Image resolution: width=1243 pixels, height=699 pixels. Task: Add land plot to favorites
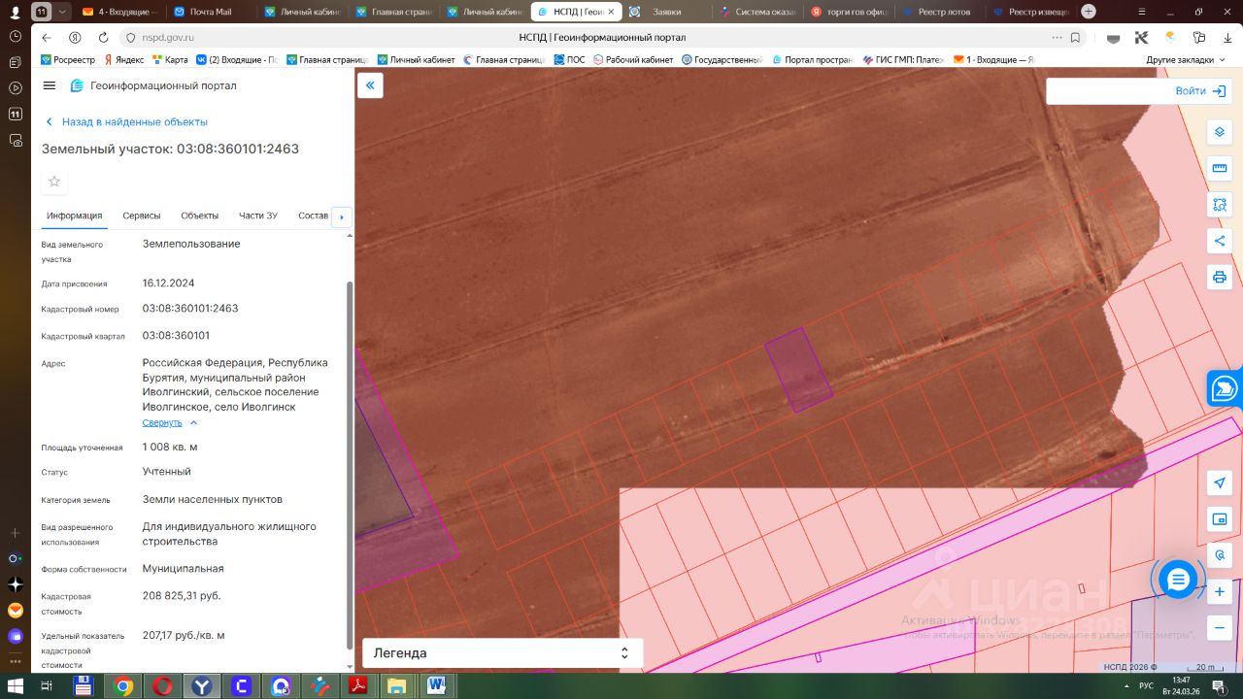[x=54, y=182]
